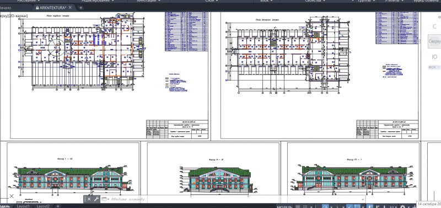
Task: Show recent commands list in command line
Action: 105,199
